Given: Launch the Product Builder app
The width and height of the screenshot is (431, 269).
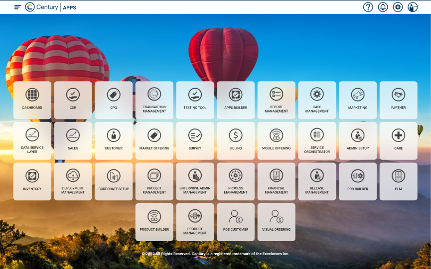Looking at the screenshot, I should (154, 222).
